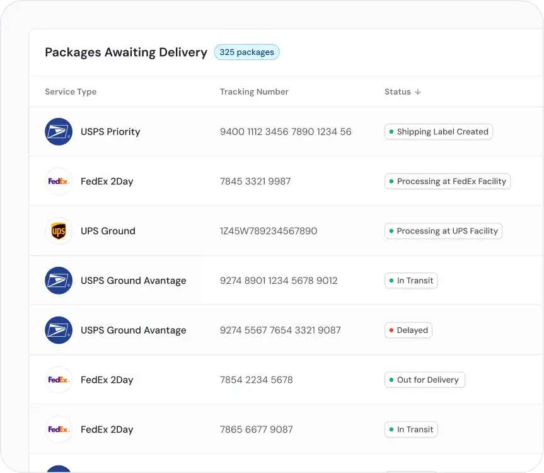544x473 pixels.
Task: Select the Processing at FedEx Facility status badge
Action: click(x=447, y=182)
